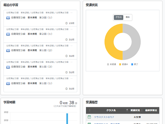Viewport: 165px width, 124px height.
Task: Open 日商簿記3級 基本講義 第1回(1) lesson
Action: click(x=32, y=83)
